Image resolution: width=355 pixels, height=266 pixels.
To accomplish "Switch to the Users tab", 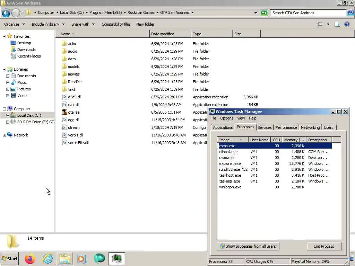I will click(x=328, y=127).
